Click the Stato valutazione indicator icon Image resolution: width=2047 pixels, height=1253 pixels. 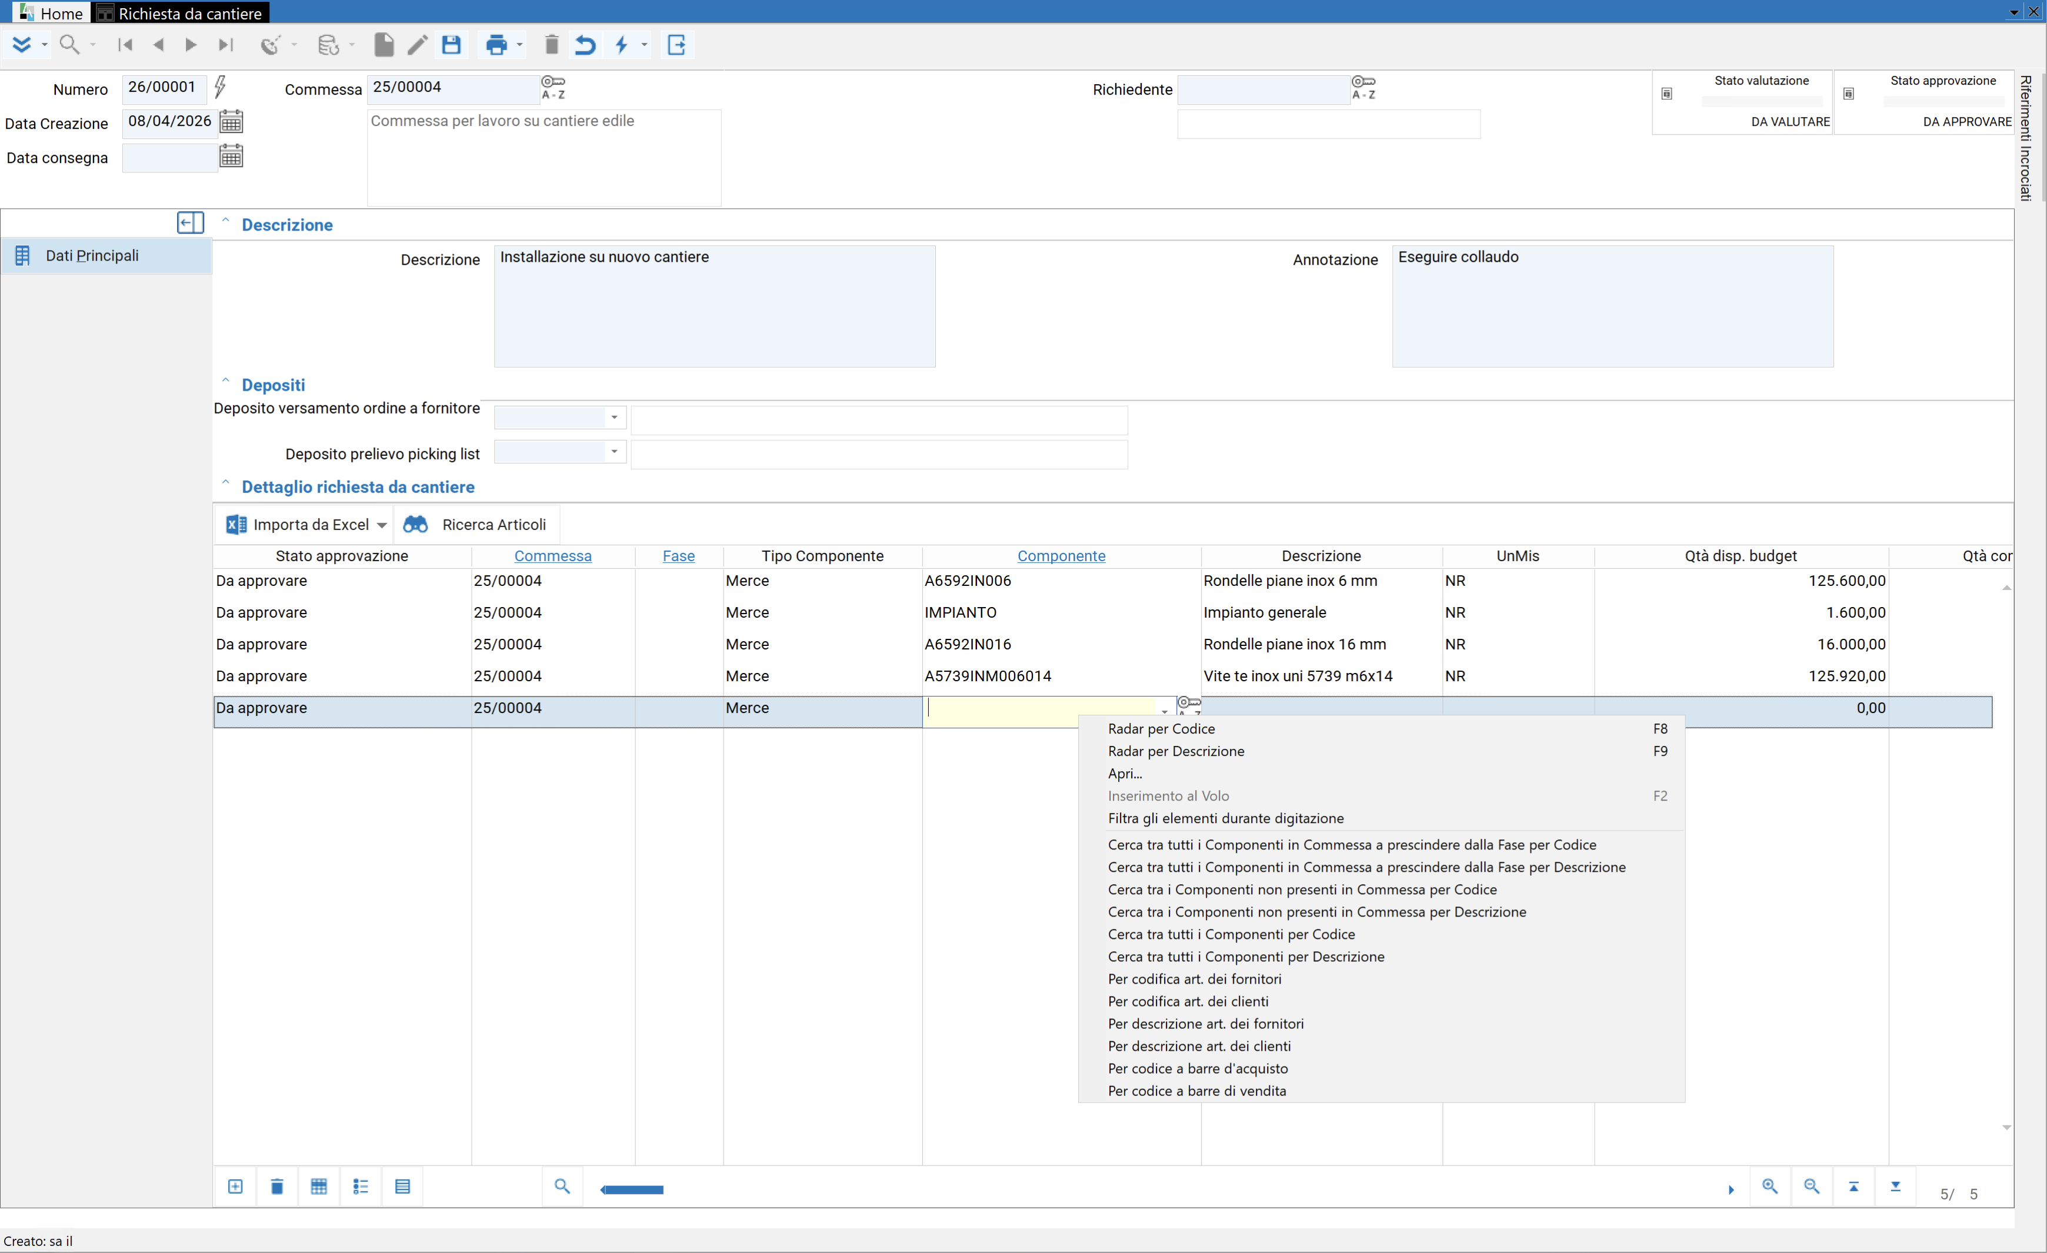[1666, 94]
